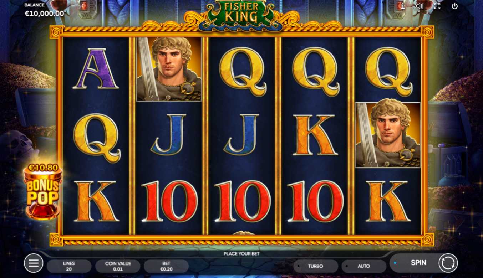Screen dimensions: 483x278
Task: Click the SPIN button
Action: point(418,263)
